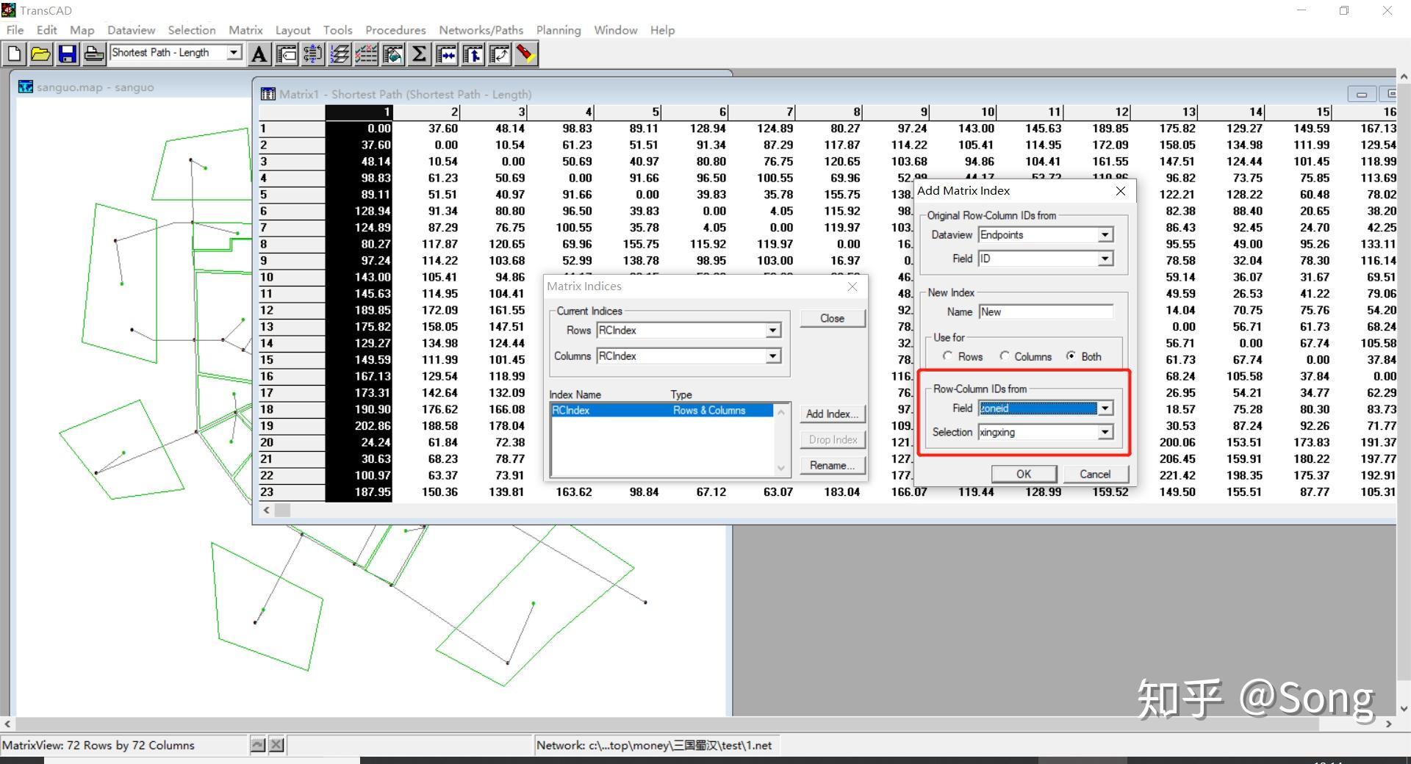Click the paint bucket fill matrix icon
This screenshot has height=764, width=1411.
pos(392,54)
